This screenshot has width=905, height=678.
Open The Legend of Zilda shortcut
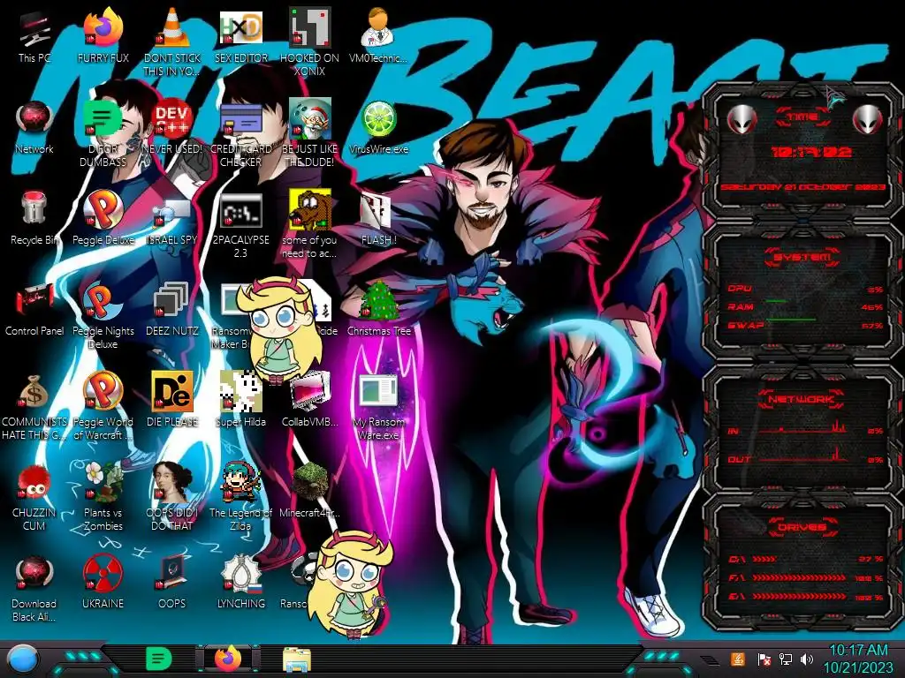coord(241,496)
